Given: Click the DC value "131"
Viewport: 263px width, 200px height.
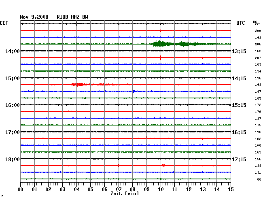Looking at the screenshot, I should pos(258,172).
